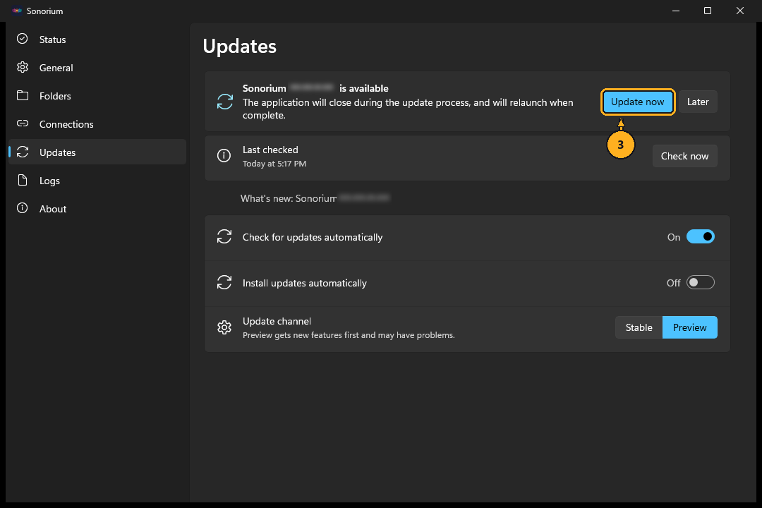Click the Updates refresh icon in sidebar

(x=23, y=152)
